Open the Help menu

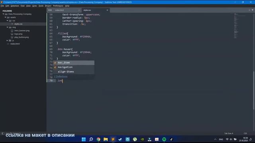tap(67, 6)
